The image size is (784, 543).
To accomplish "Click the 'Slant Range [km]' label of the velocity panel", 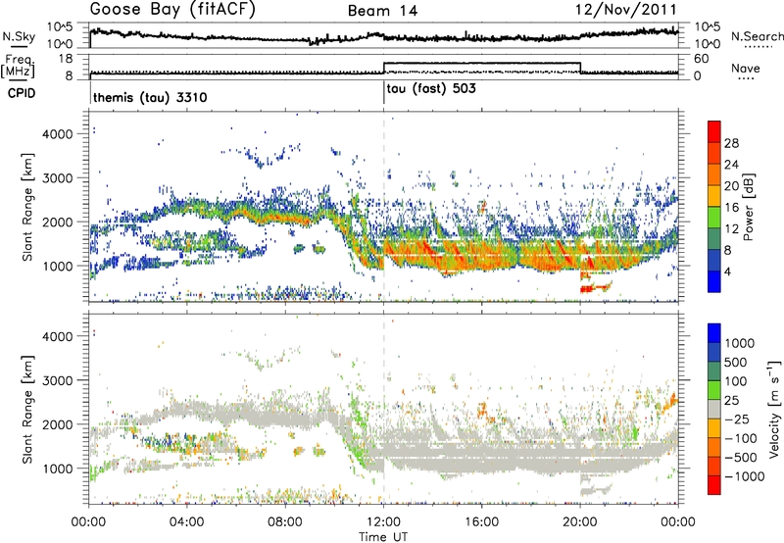I will [x=27, y=409].
